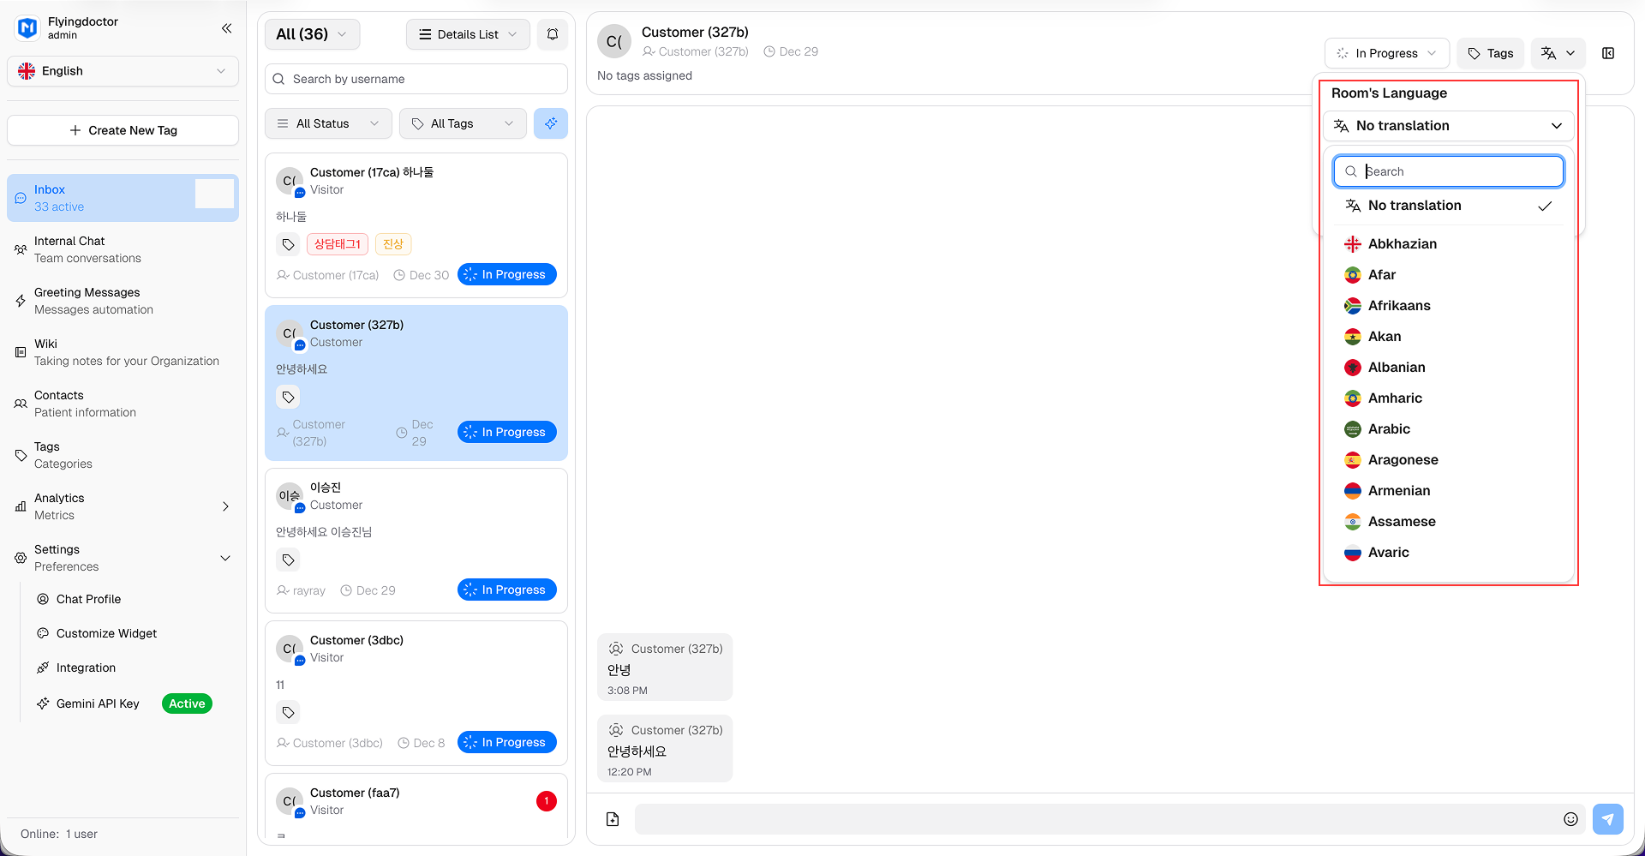This screenshot has height=856, width=1645.
Task: Click the tag icon on Customer (327b) card
Action: click(288, 397)
